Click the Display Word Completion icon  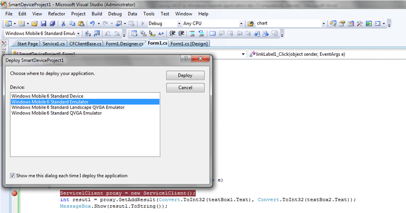[161, 33]
